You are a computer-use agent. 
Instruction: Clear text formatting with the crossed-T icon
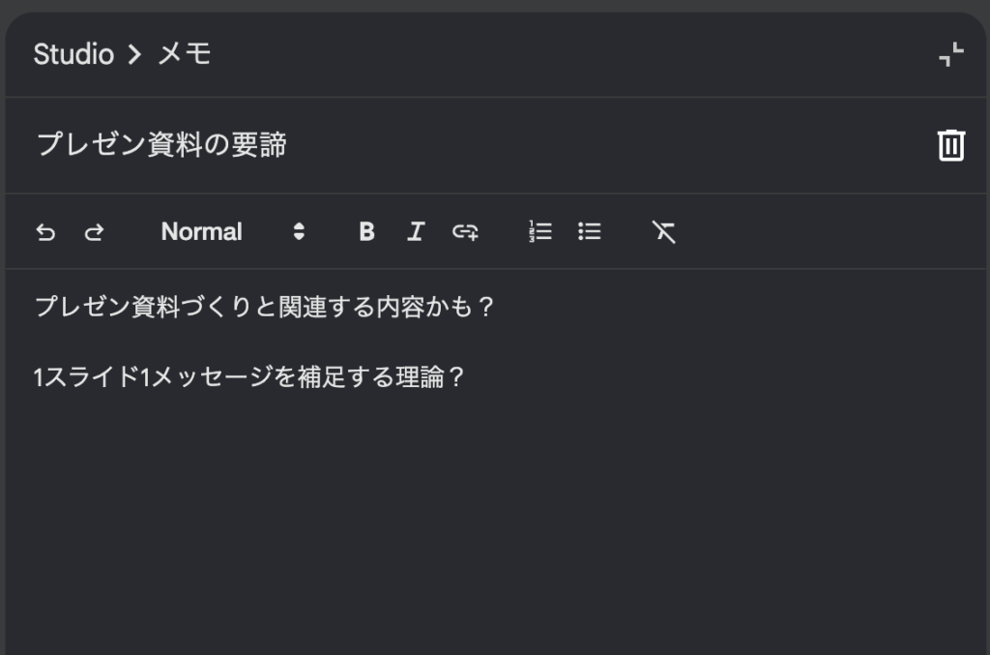pos(663,232)
